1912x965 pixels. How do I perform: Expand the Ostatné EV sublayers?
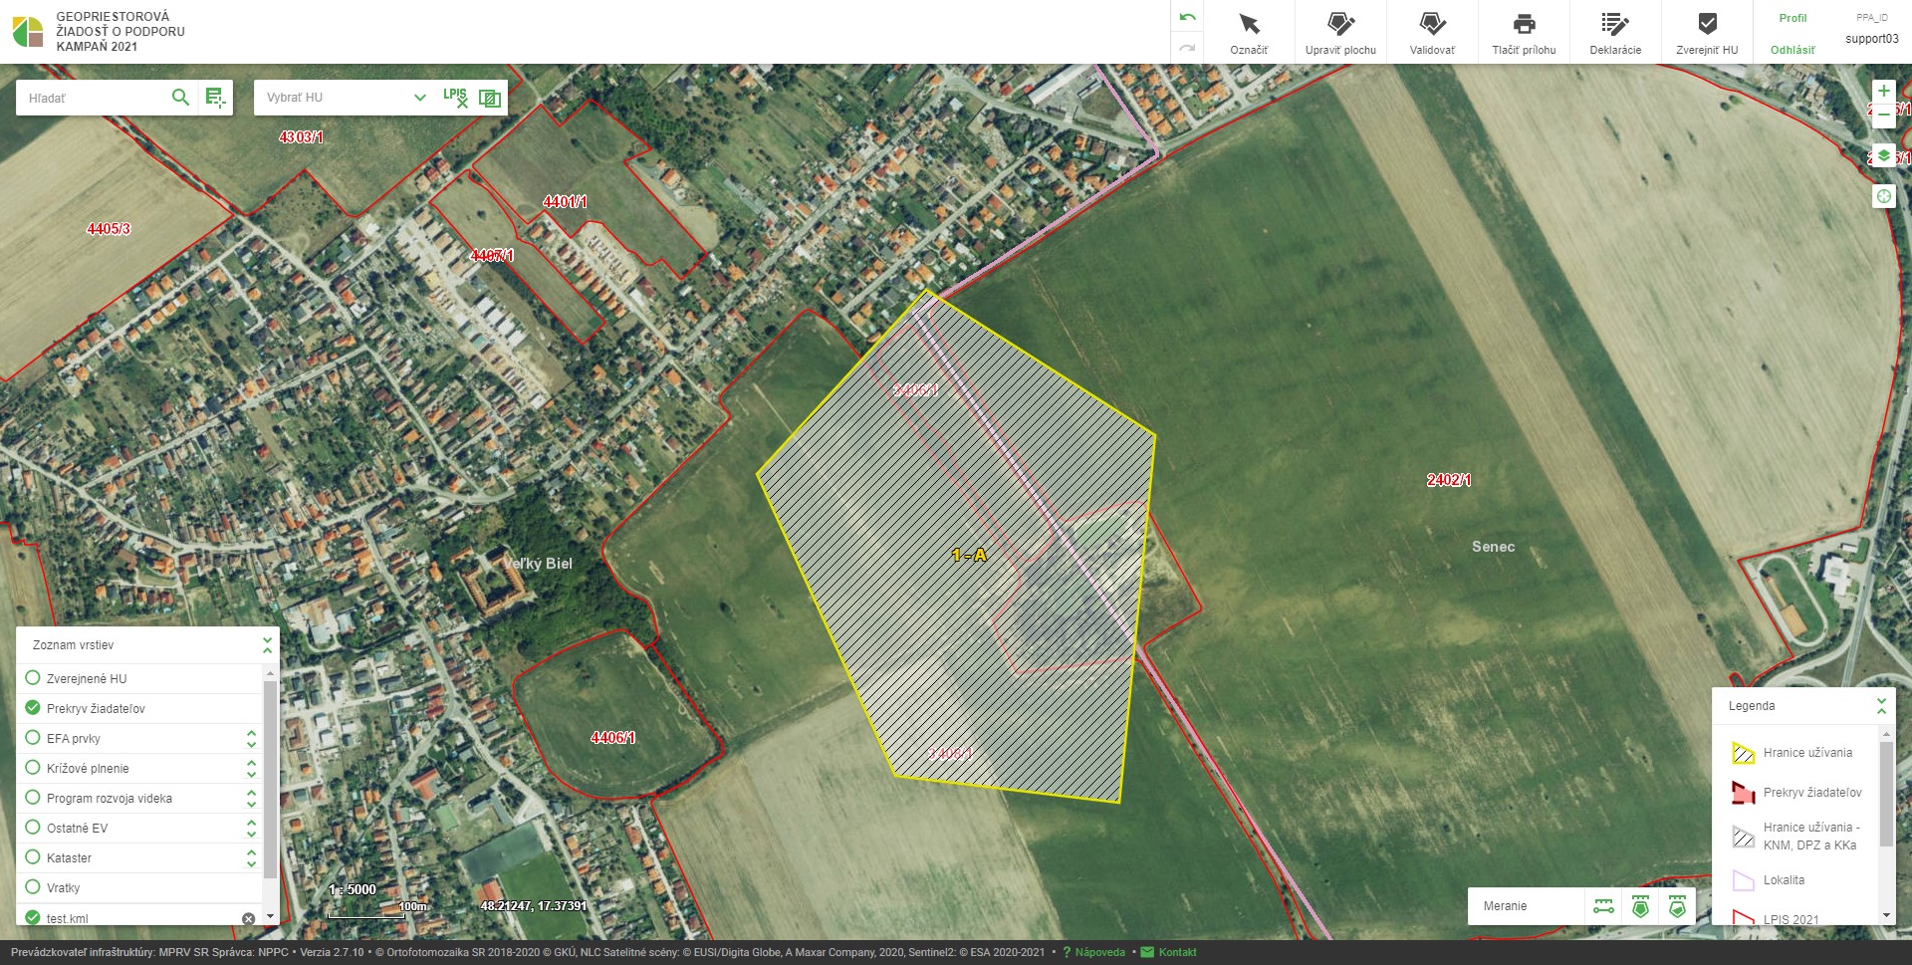tap(251, 828)
